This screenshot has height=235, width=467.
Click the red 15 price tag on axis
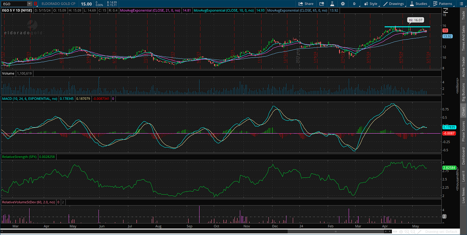point(445,30)
